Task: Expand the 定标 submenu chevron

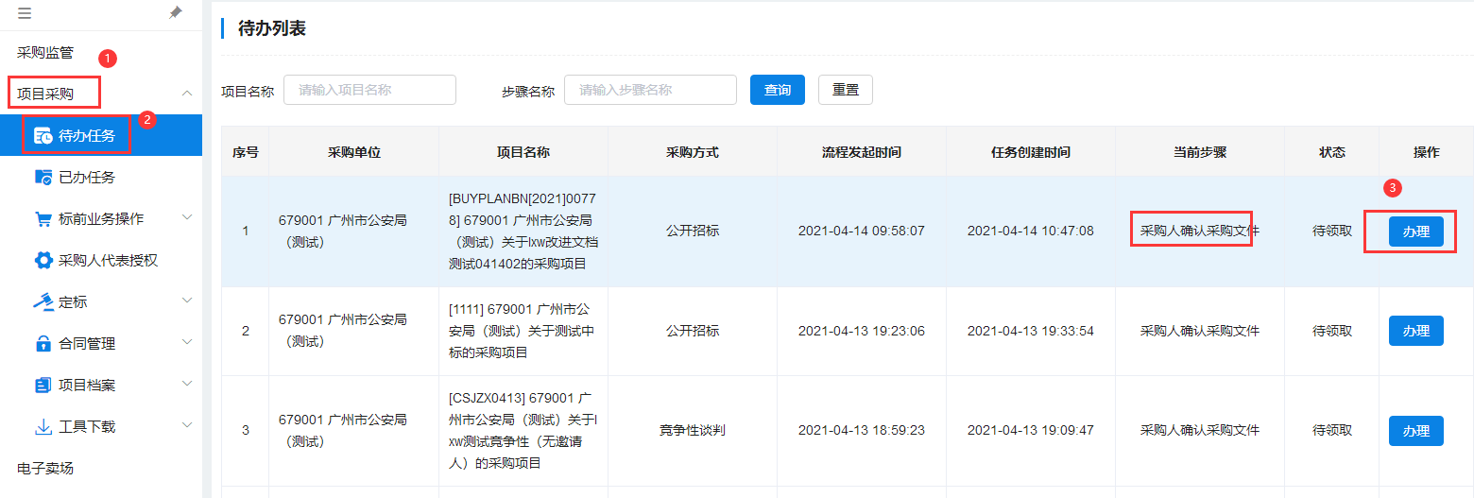Action: tap(187, 301)
